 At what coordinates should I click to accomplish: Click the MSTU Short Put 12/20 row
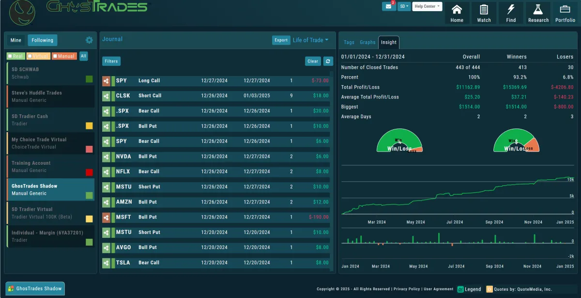click(216, 233)
